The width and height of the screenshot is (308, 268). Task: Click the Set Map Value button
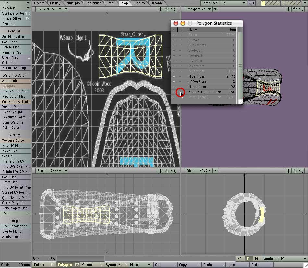[x=16, y=37]
